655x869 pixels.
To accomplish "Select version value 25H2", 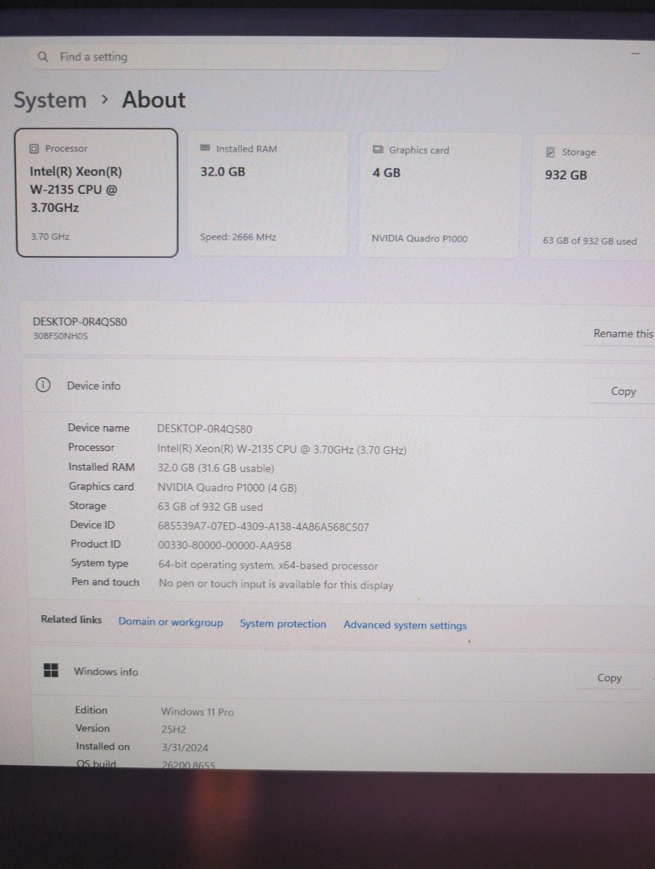I will coord(173,729).
